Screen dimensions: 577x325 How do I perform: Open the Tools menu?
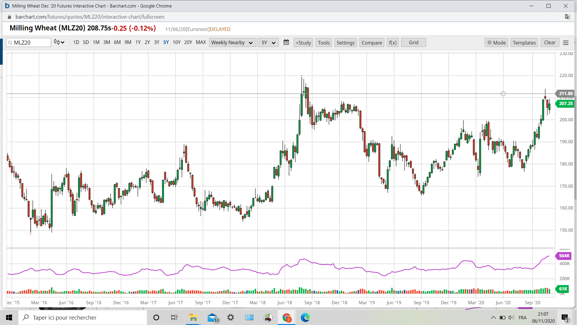[324, 43]
